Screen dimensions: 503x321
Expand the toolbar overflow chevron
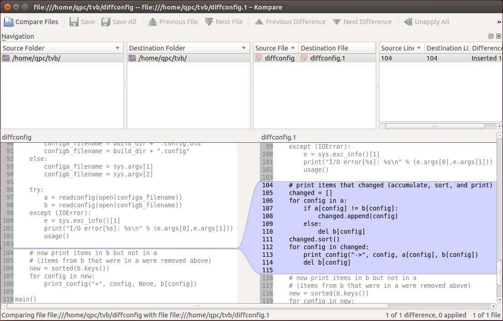pos(499,22)
